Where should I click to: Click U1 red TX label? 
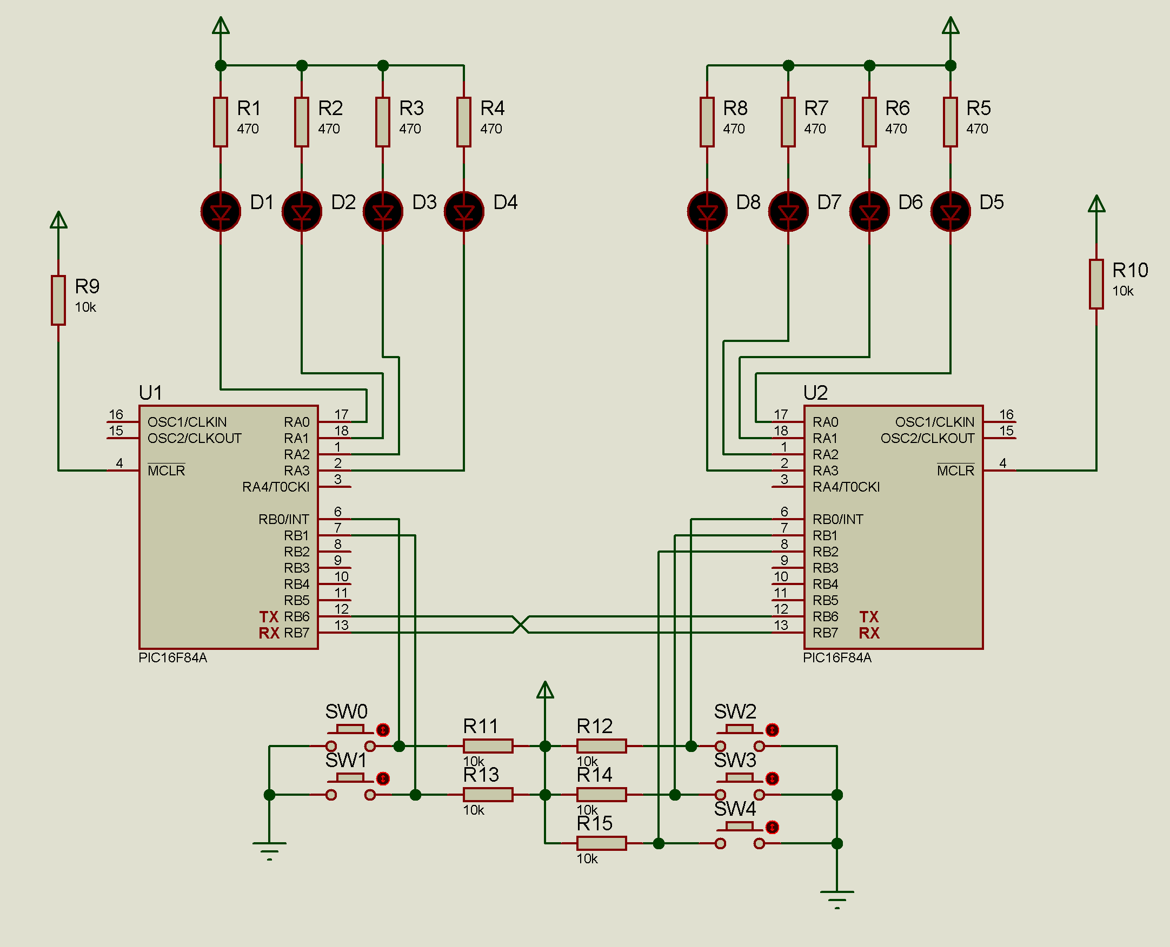tap(269, 617)
